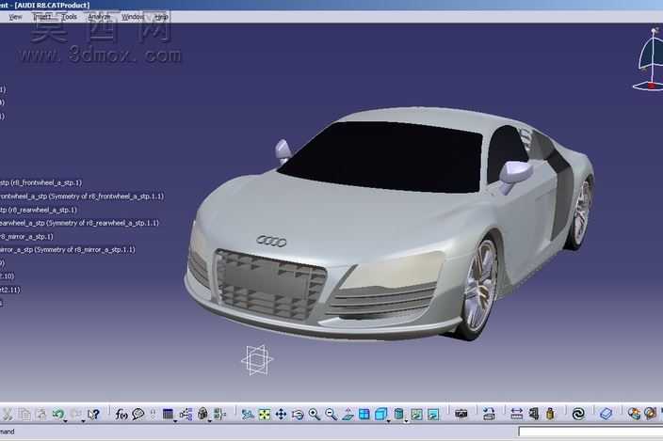663x441 pixels.
Task: Activate Fly Mode view tool
Action: pyautogui.click(x=248, y=415)
